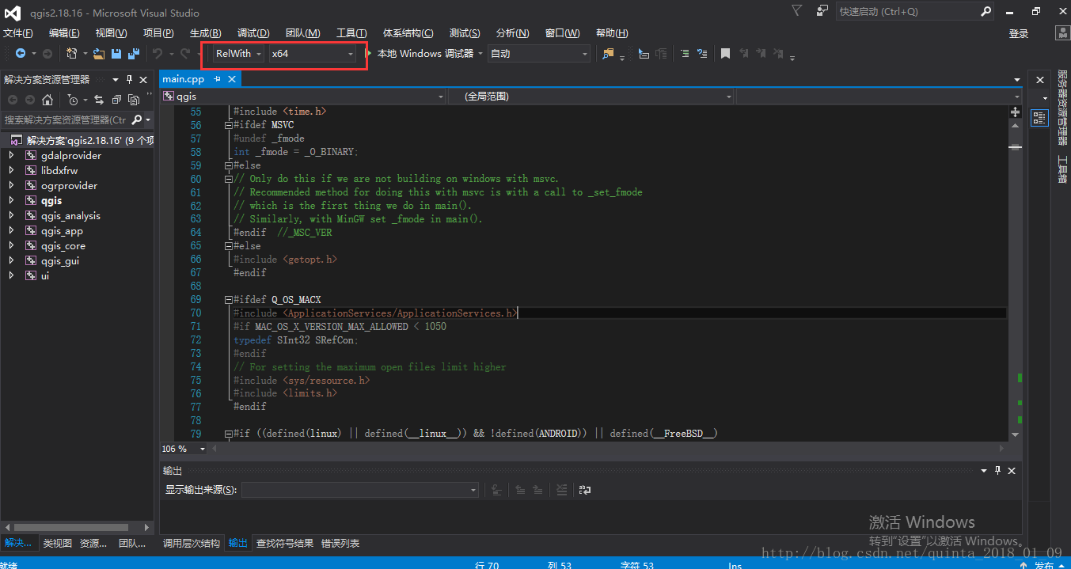Image resolution: width=1071 pixels, height=569 pixels.
Task: Open the 工具(T) menu
Action: pos(351,32)
